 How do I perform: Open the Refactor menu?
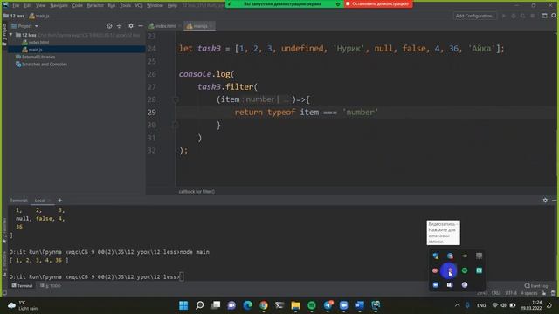(x=95, y=5)
